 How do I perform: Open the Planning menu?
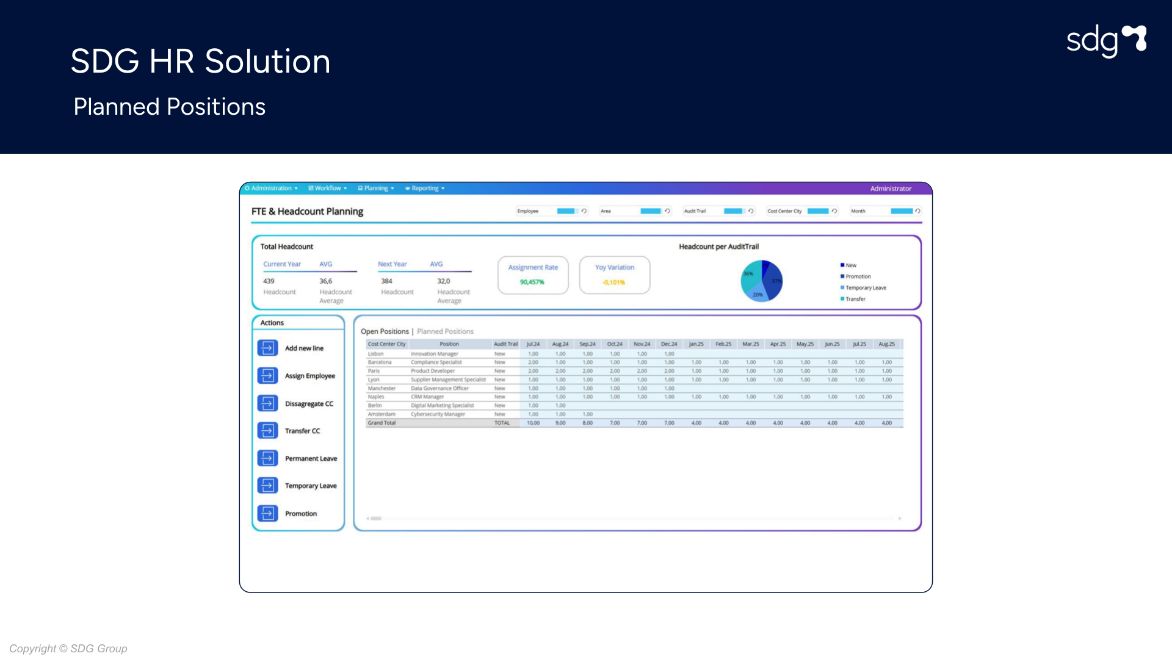point(376,189)
